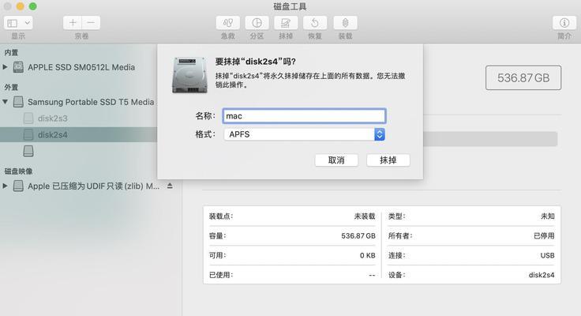This screenshot has height=316, width=581.
Task: Click the yellow minimize window button
Action: 21,6
